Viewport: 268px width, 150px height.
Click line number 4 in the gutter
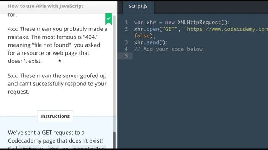pyautogui.click(x=126, y=49)
